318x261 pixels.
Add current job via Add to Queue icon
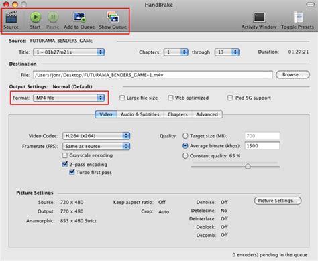[79, 17]
